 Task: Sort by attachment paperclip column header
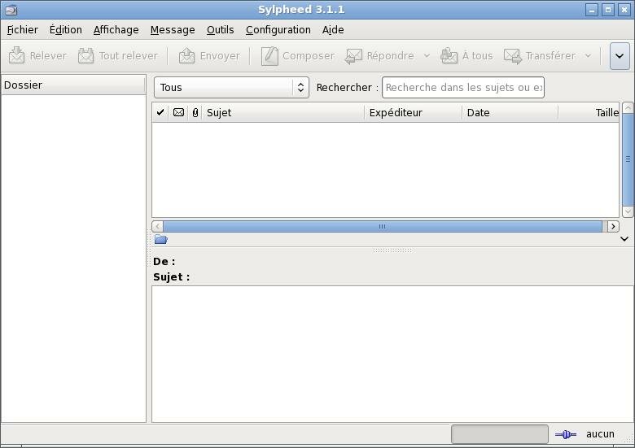point(195,112)
